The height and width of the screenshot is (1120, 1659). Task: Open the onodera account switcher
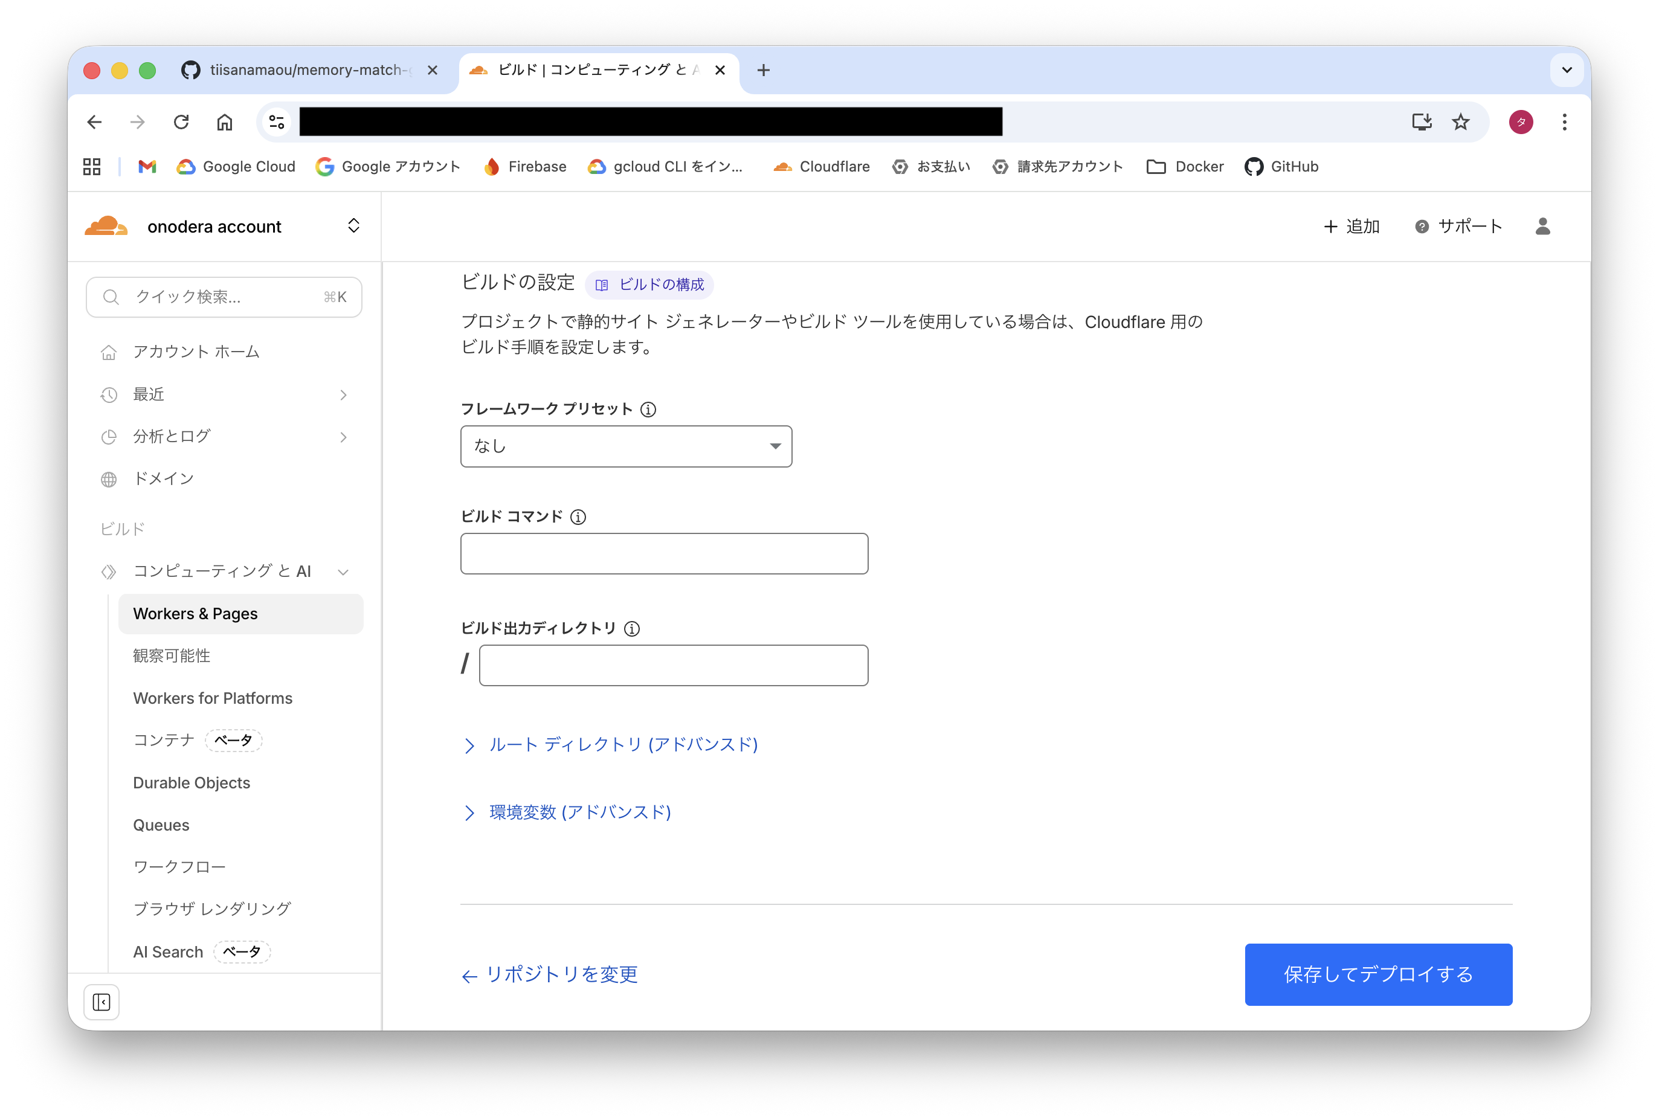point(353,227)
